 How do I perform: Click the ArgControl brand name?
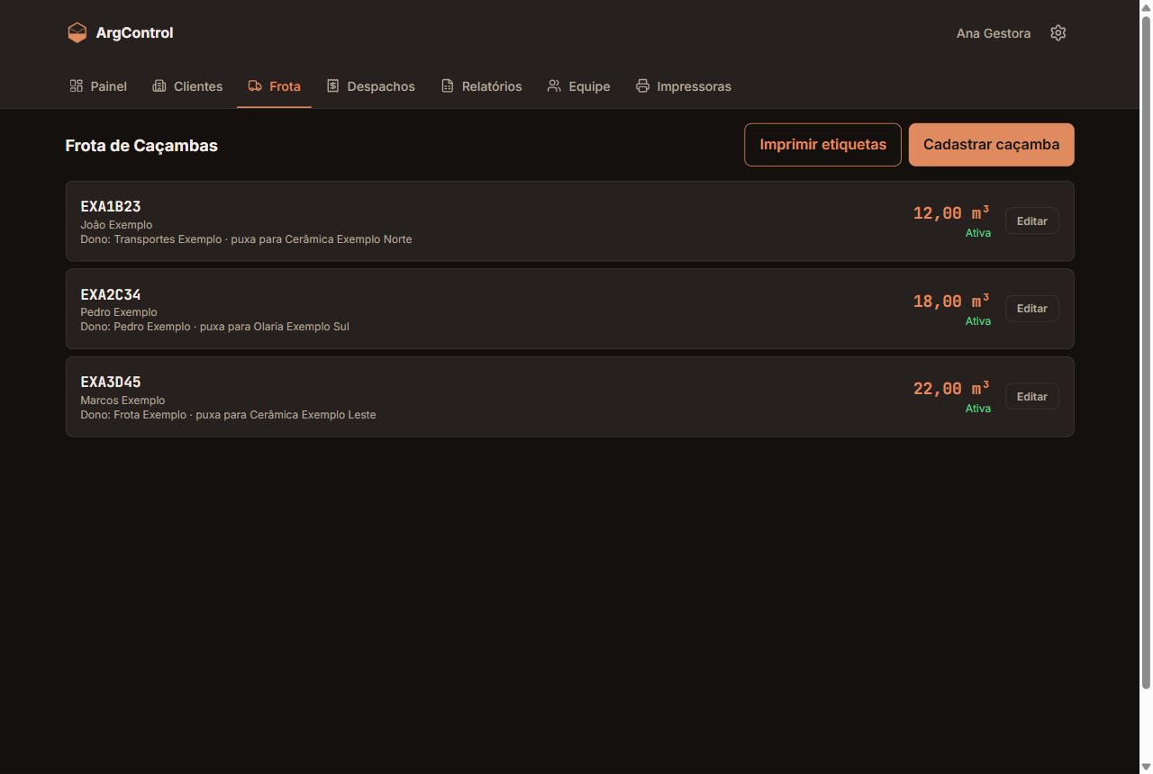(x=134, y=33)
